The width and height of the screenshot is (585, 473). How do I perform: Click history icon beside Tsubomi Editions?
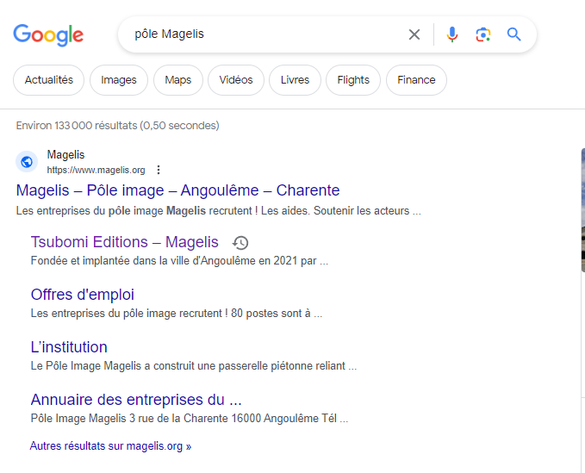click(240, 242)
